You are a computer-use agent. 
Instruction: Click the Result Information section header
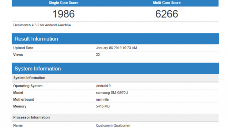click(x=115, y=39)
